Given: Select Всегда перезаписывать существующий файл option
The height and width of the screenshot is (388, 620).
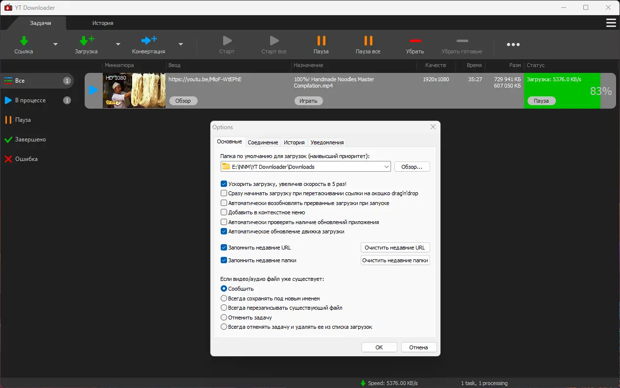Looking at the screenshot, I should pos(224,308).
